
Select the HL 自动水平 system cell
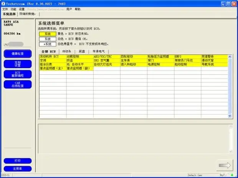click(80, 64)
